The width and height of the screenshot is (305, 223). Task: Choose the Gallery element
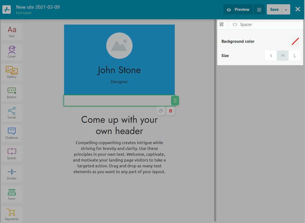tap(12, 72)
